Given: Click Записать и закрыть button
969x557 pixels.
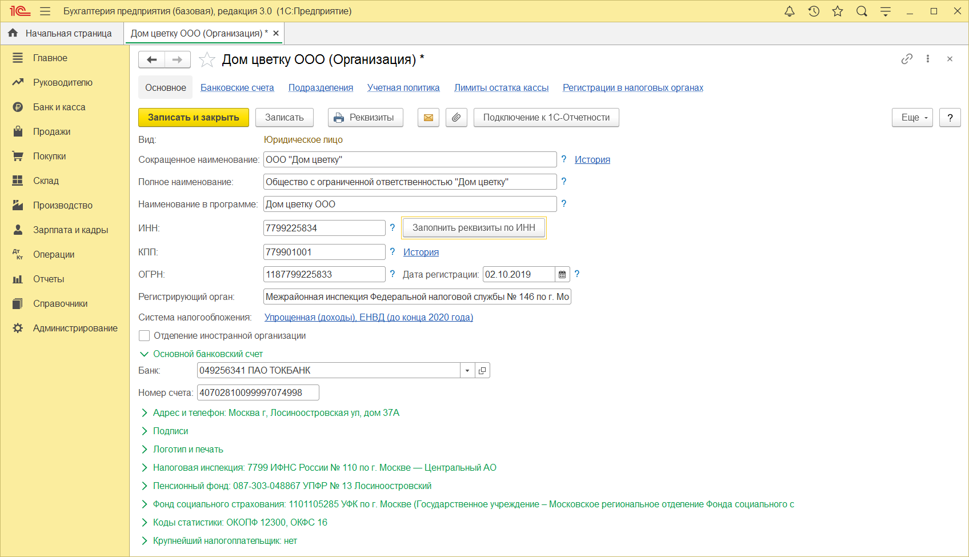Looking at the screenshot, I should click(x=194, y=118).
